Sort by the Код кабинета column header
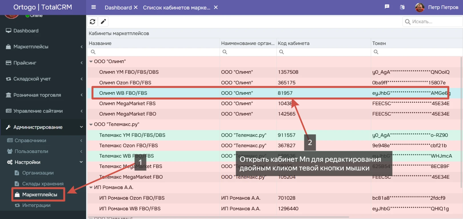Screen dimensions: 463x219 pyautogui.click(x=324, y=43)
